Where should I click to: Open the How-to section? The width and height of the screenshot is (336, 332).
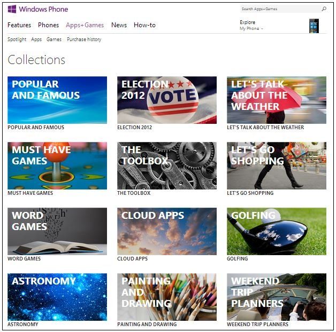pos(144,25)
